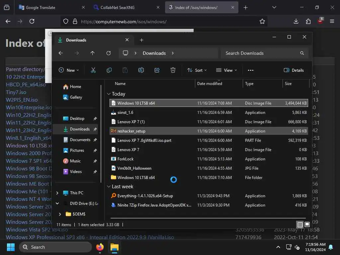This screenshot has height=255, width=340.
Task: Expand This PC in the navigation pane
Action: pos(57,193)
